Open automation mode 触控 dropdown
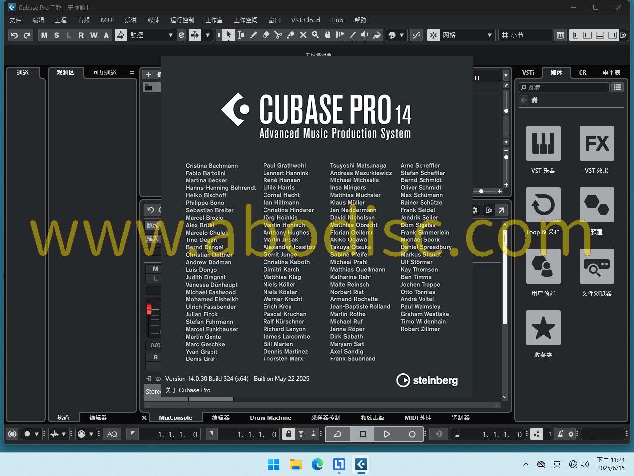Screen dimensions: 634x476 pos(151,35)
